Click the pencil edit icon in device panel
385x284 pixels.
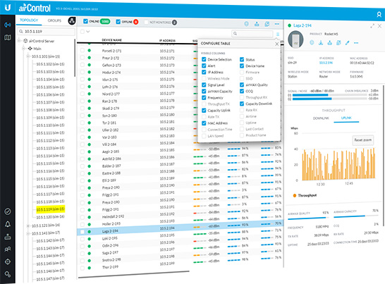coord(347,43)
